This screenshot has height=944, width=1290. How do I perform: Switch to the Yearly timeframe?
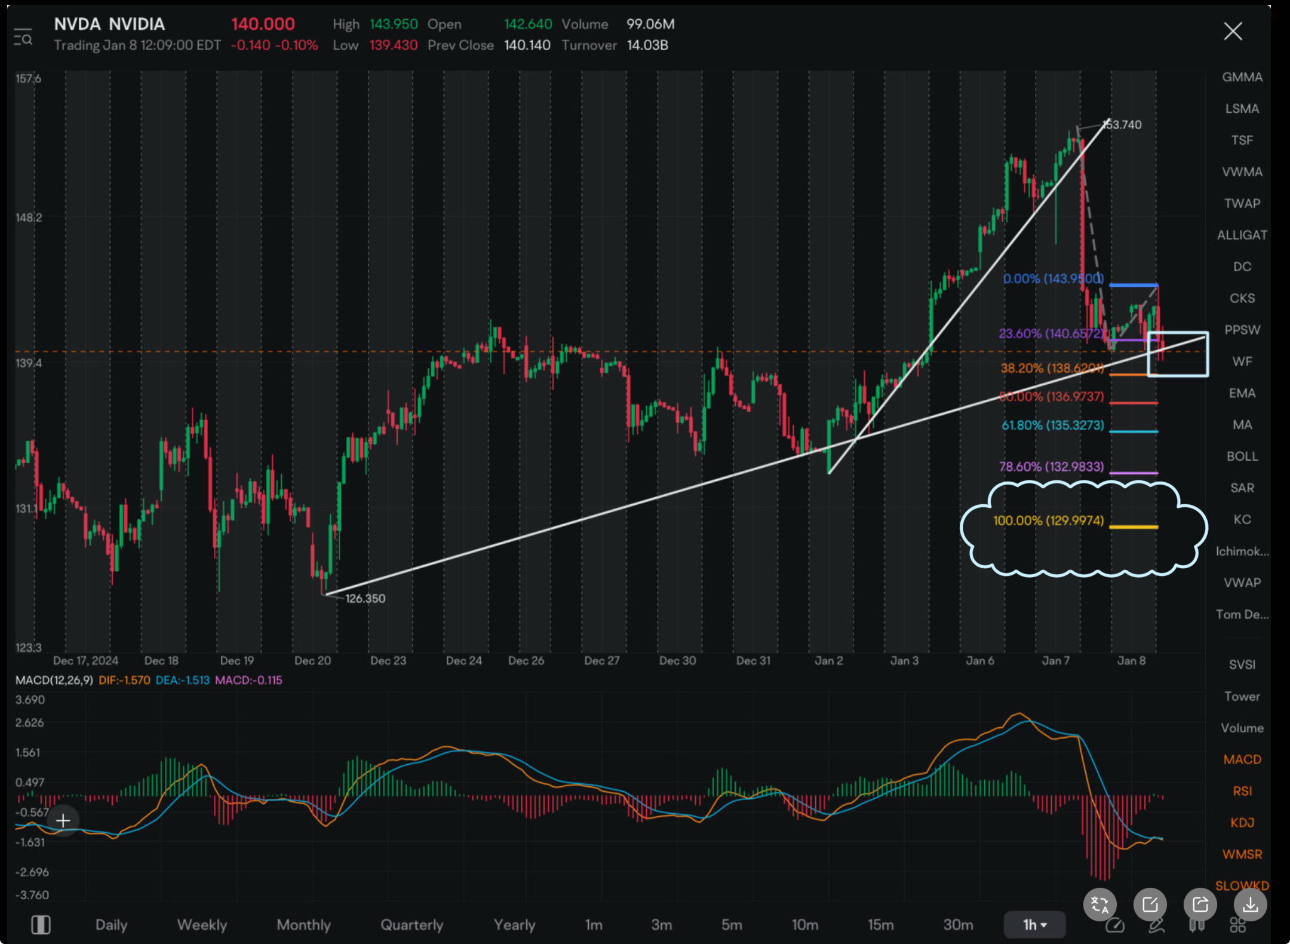[x=514, y=925]
